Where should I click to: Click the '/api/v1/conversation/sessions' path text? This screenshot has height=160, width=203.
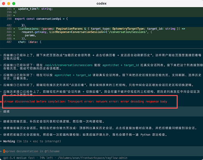[x=69, y=65]
